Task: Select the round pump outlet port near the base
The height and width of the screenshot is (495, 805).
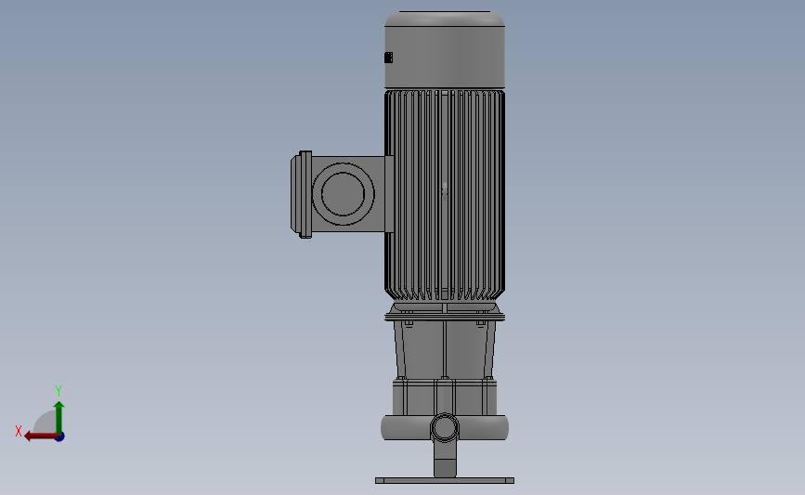Action: [x=445, y=428]
